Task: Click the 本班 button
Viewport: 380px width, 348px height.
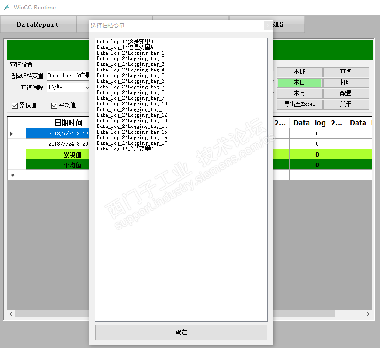Action: [299, 72]
